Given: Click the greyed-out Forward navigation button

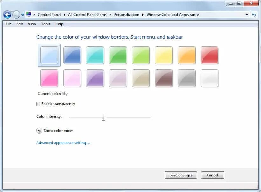Looking at the screenshot, I should tap(16, 15).
